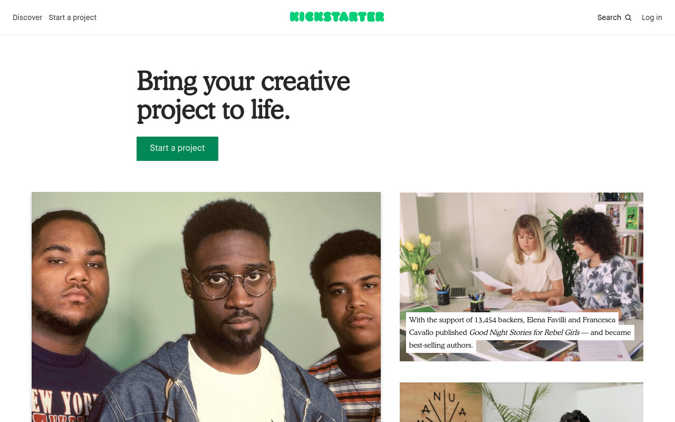
Task: Open the photo of two women at desk
Action: pyautogui.click(x=522, y=277)
